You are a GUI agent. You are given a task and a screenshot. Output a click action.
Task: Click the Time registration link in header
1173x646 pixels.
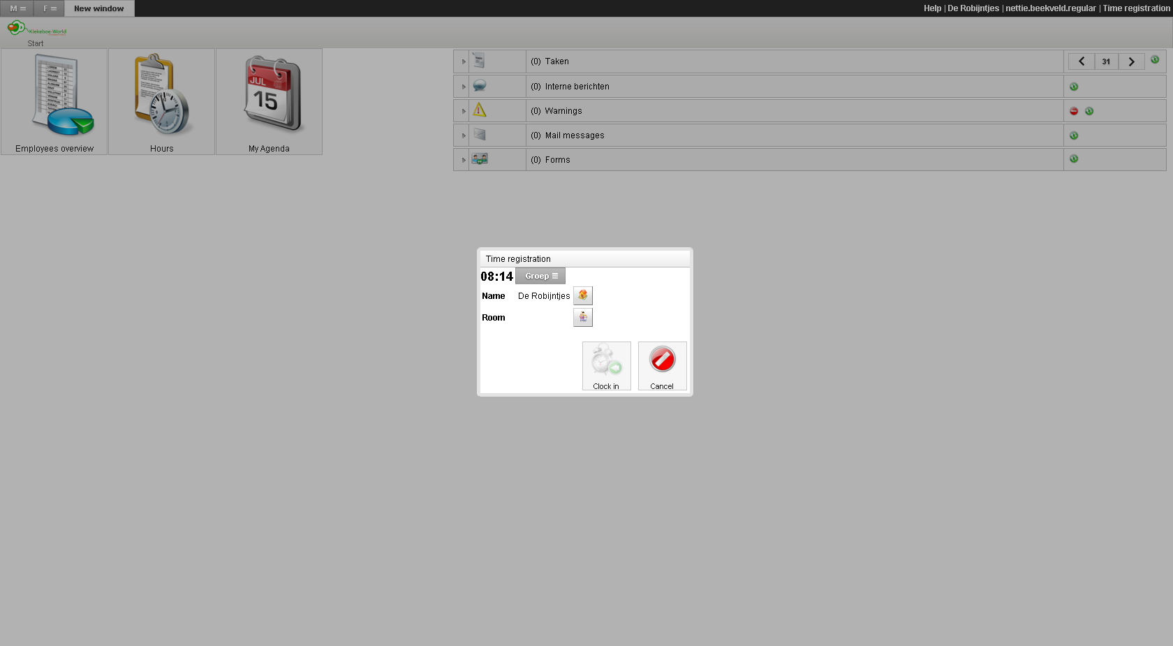1136,8
